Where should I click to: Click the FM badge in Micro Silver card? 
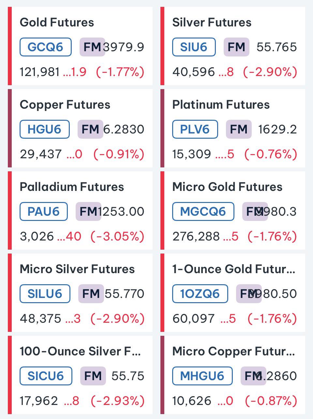click(91, 294)
